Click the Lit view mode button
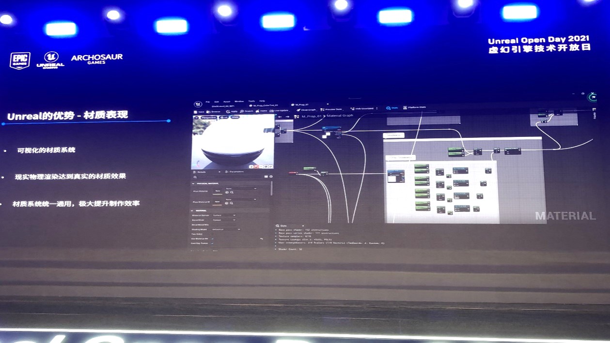610x343 pixels. (224, 117)
